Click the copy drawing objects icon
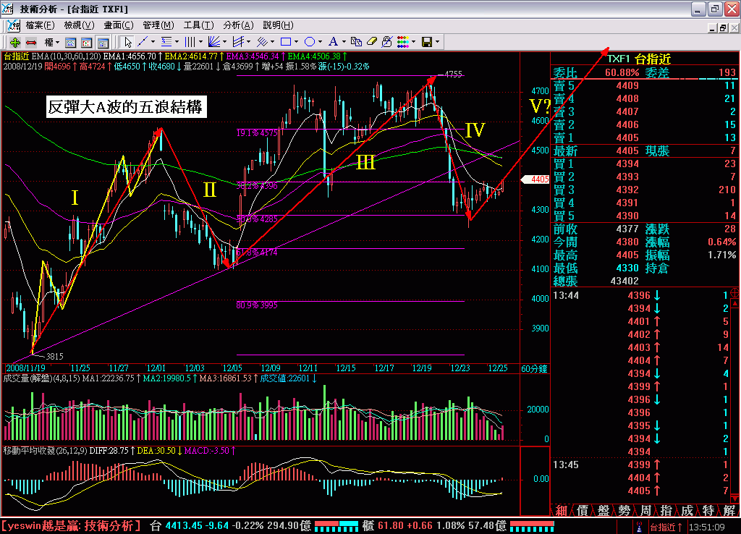741x534 pixels. (356, 42)
